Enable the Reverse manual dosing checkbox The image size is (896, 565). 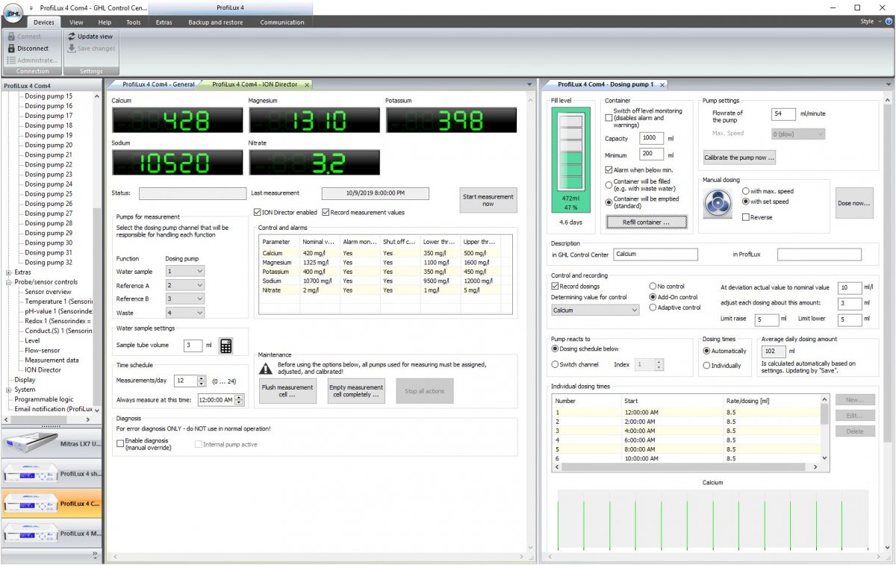tap(746, 217)
